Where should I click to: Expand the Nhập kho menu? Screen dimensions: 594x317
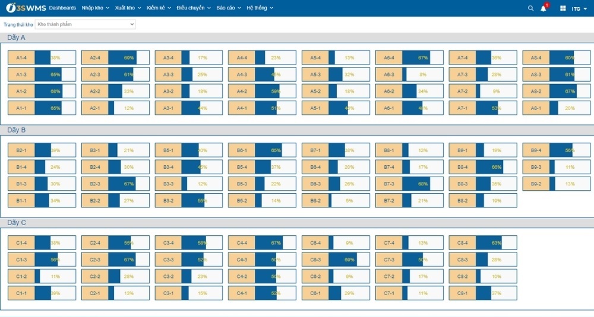(x=95, y=8)
